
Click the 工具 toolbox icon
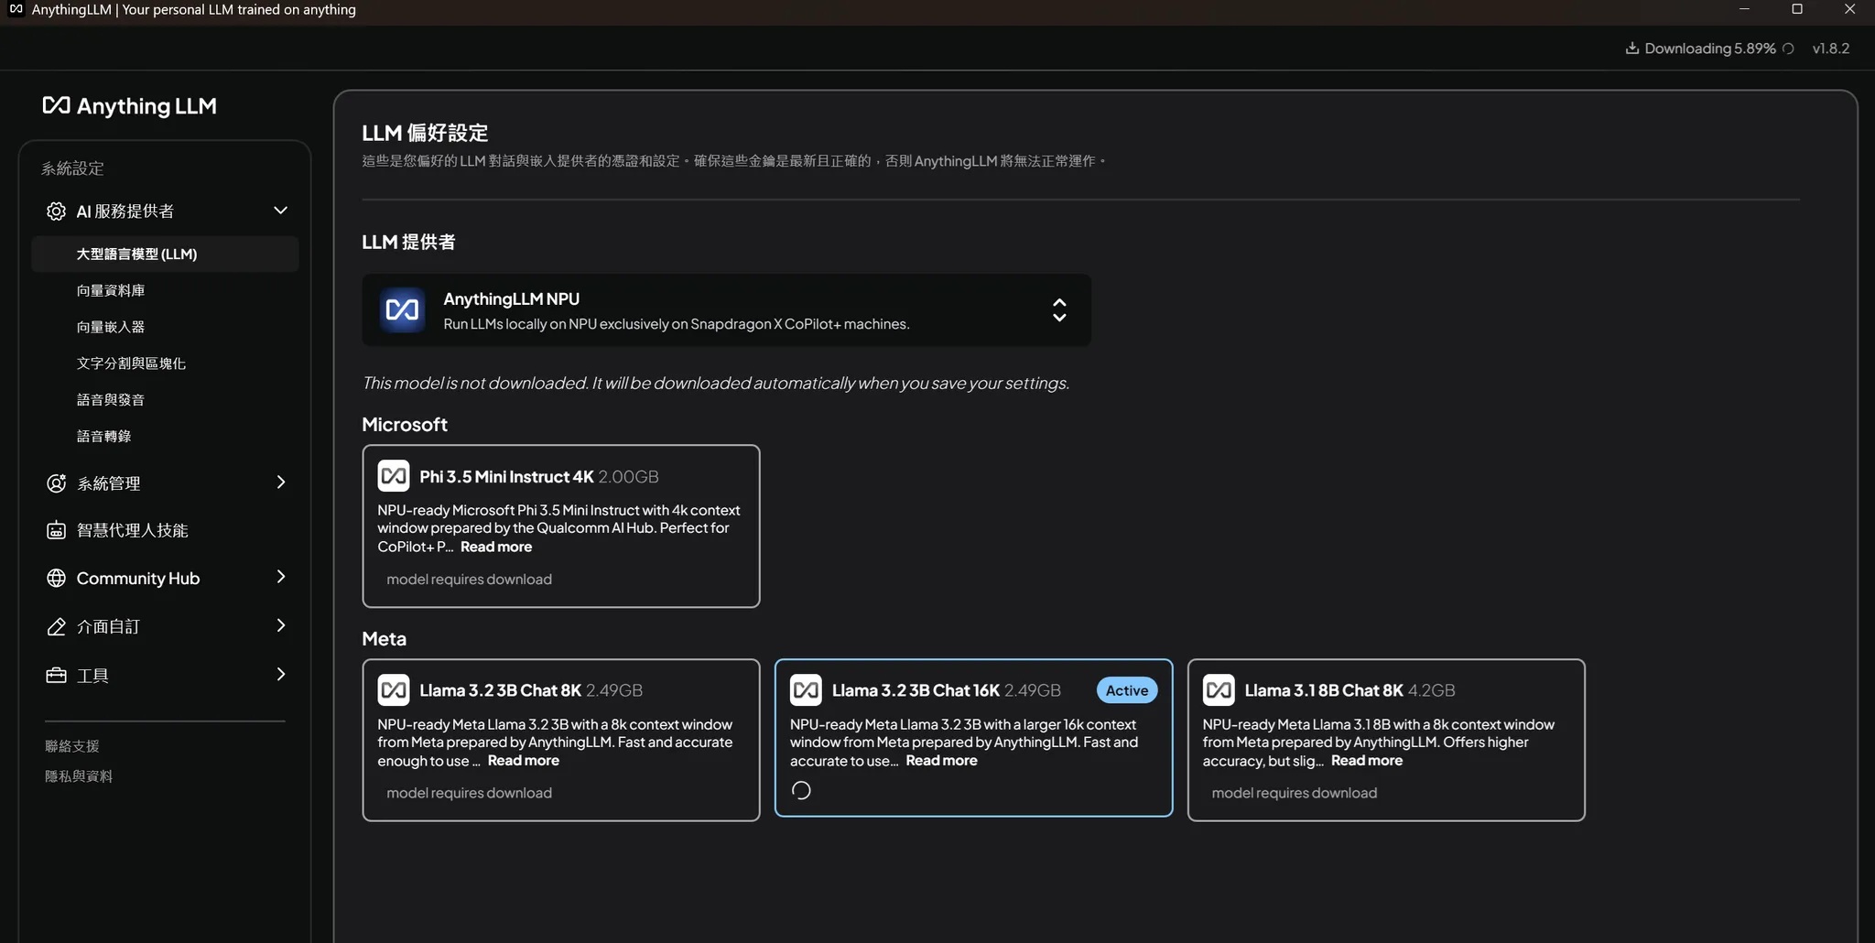tap(56, 676)
